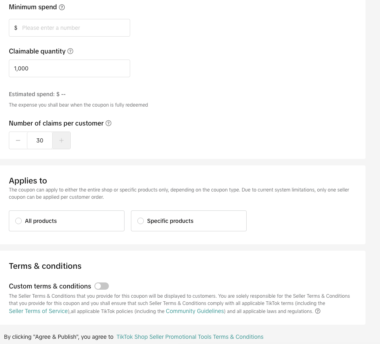Click the Terms & conditions heading
The image size is (380, 344).
45,266
